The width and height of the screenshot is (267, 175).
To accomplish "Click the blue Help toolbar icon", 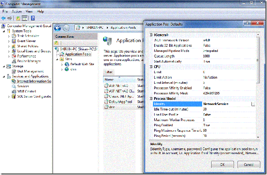I will click(33, 18).
